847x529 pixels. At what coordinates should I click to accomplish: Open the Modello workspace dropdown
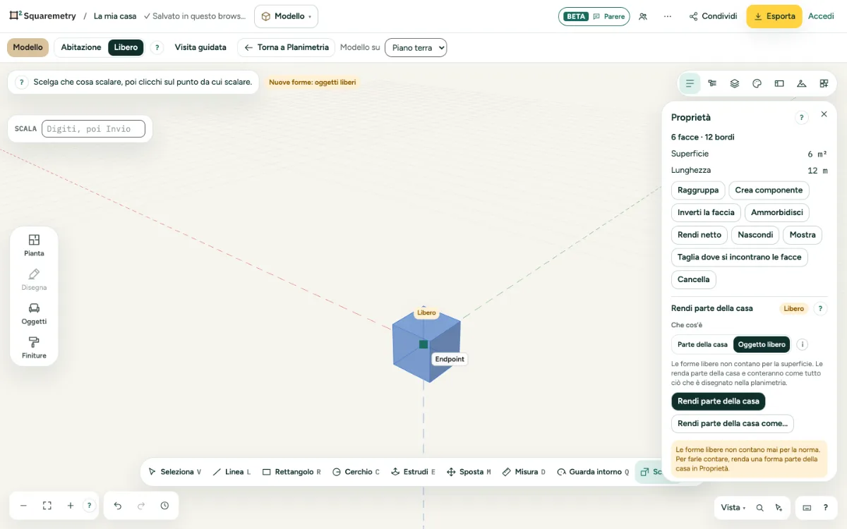[286, 16]
